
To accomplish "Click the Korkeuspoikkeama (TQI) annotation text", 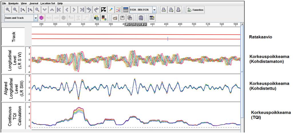I will click(271, 115).
